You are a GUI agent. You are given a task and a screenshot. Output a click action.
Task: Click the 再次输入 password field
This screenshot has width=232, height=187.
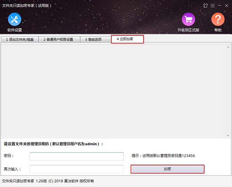77,169
